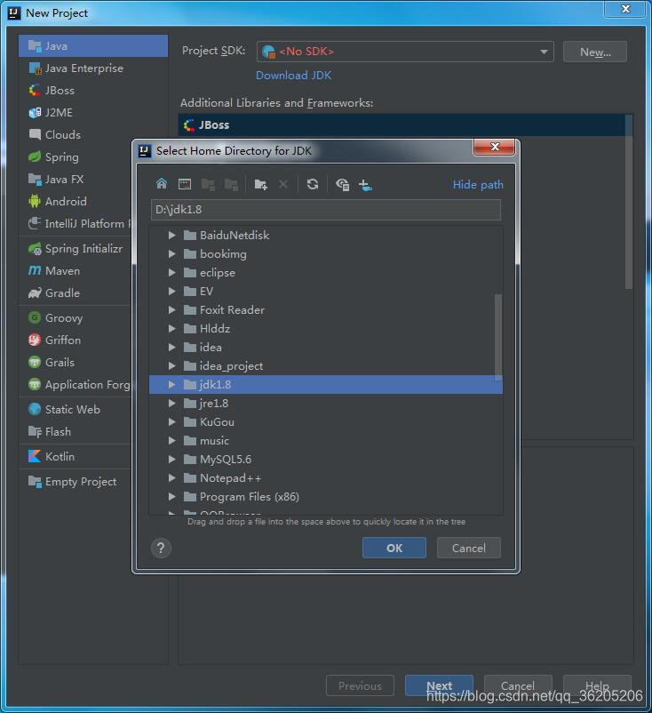
Task: Select the Gradle project type
Action: (76, 293)
